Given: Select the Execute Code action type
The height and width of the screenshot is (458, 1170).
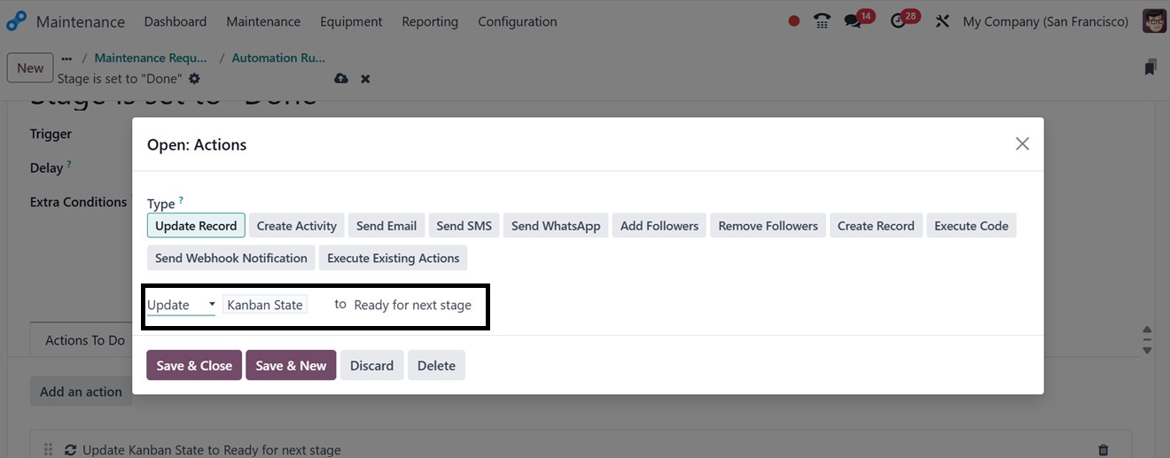Looking at the screenshot, I should pyautogui.click(x=971, y=226).
